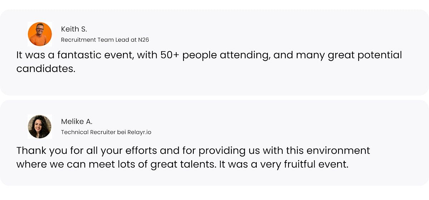Click Relayr.io in Melike's job title
This screenshot has height=200, width=429.
(x=139, y=132)
